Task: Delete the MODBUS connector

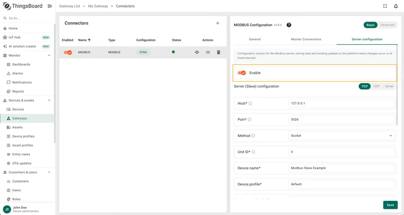Action: [219, 52]
